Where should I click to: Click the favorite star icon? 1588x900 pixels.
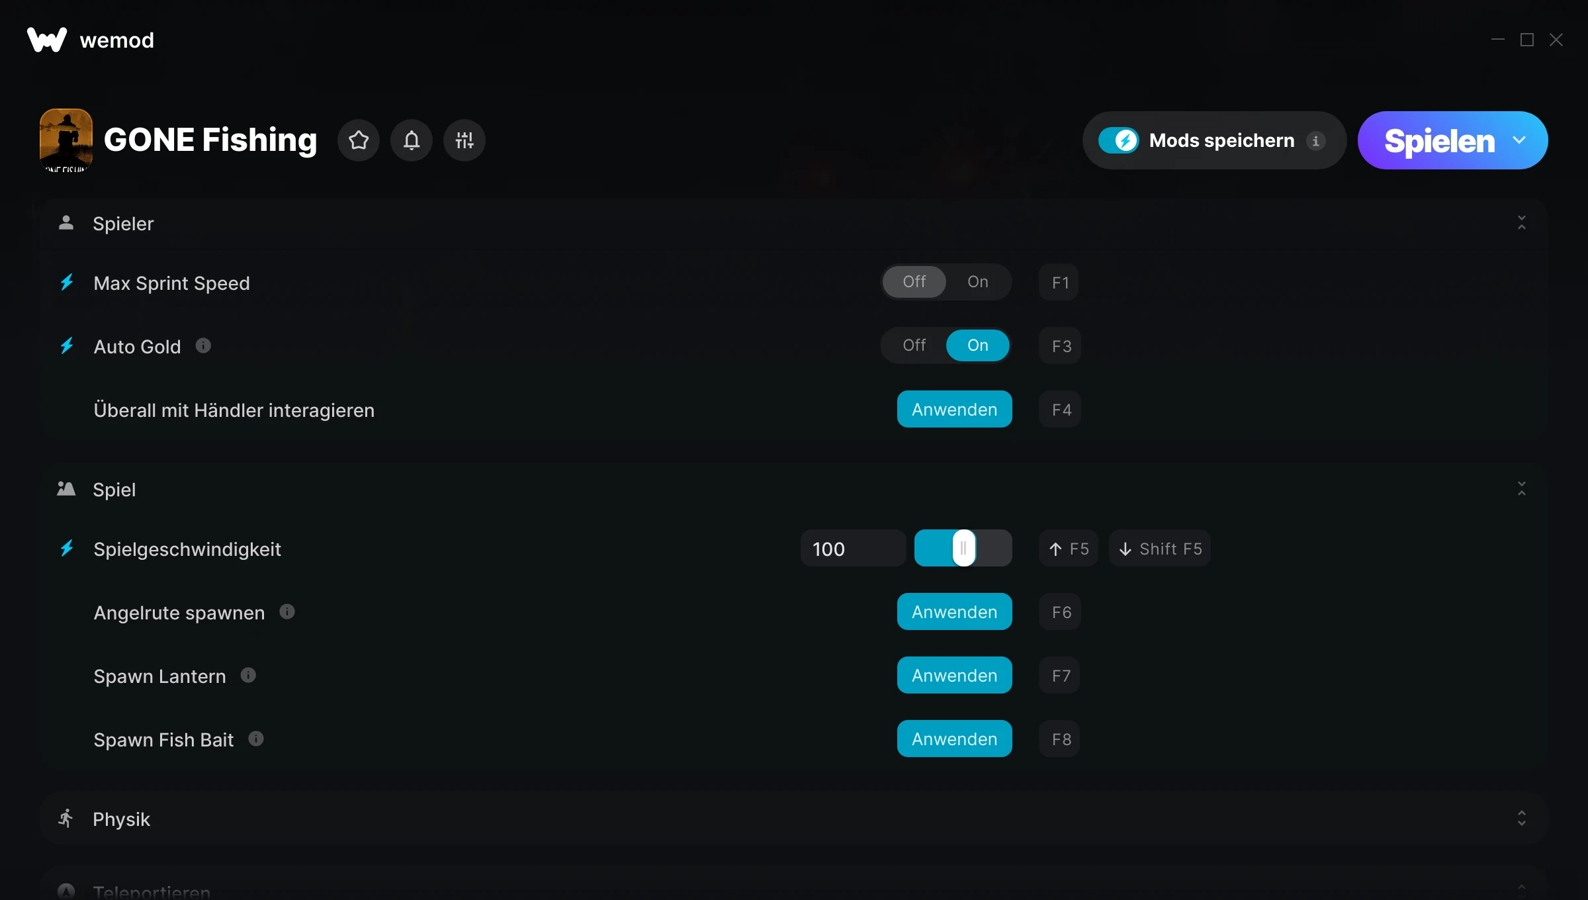tap(359, 140)
